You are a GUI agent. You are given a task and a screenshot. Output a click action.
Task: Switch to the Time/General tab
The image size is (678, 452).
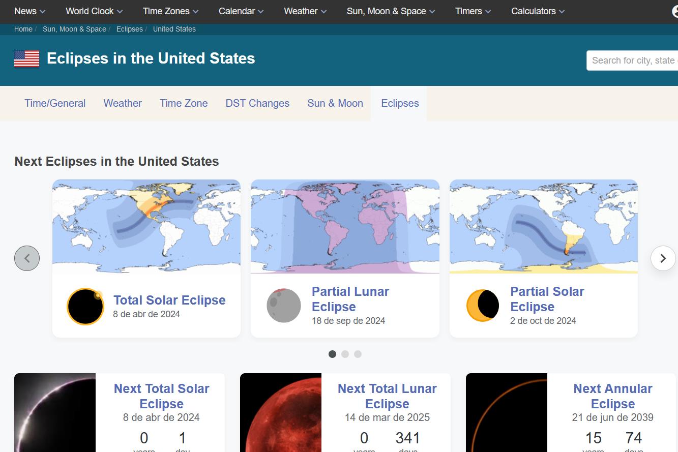[55, 103]
